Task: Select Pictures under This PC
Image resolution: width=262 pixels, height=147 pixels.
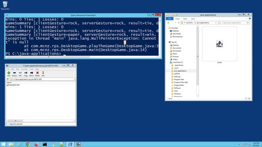Action: coord(174,56)
